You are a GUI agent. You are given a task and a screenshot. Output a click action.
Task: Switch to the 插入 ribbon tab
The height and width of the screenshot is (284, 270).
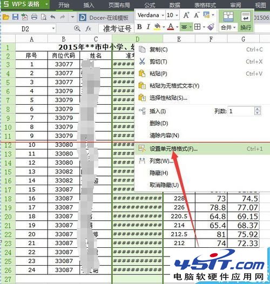(89, 5)
